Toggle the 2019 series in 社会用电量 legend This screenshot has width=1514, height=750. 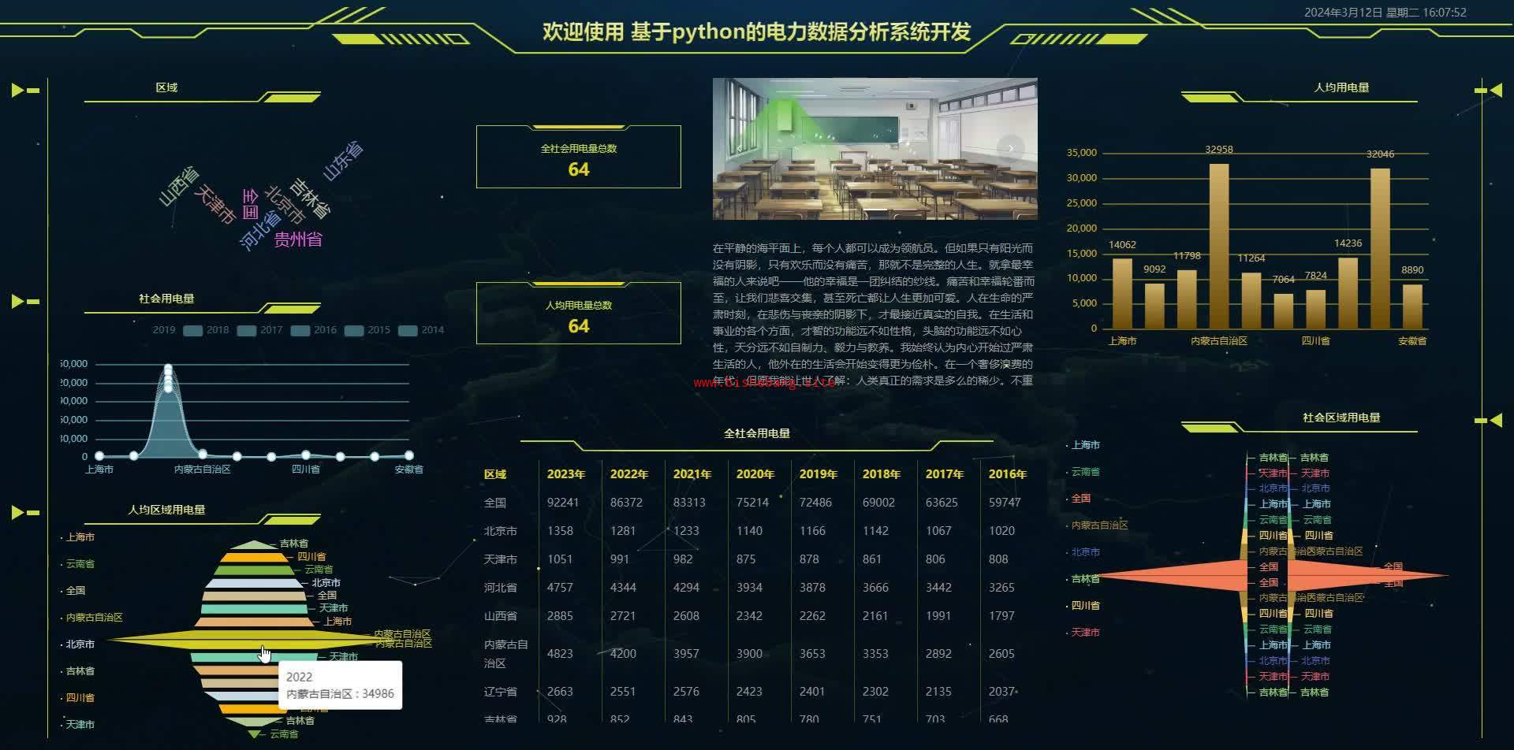[x=165, y=330]
